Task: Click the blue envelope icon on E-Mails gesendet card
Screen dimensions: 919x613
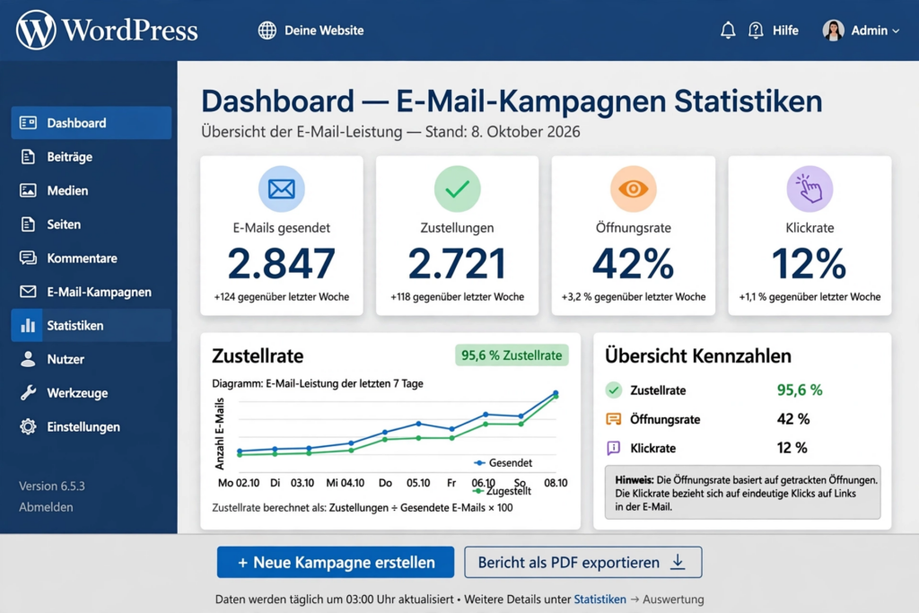Action: pos(281,188)
